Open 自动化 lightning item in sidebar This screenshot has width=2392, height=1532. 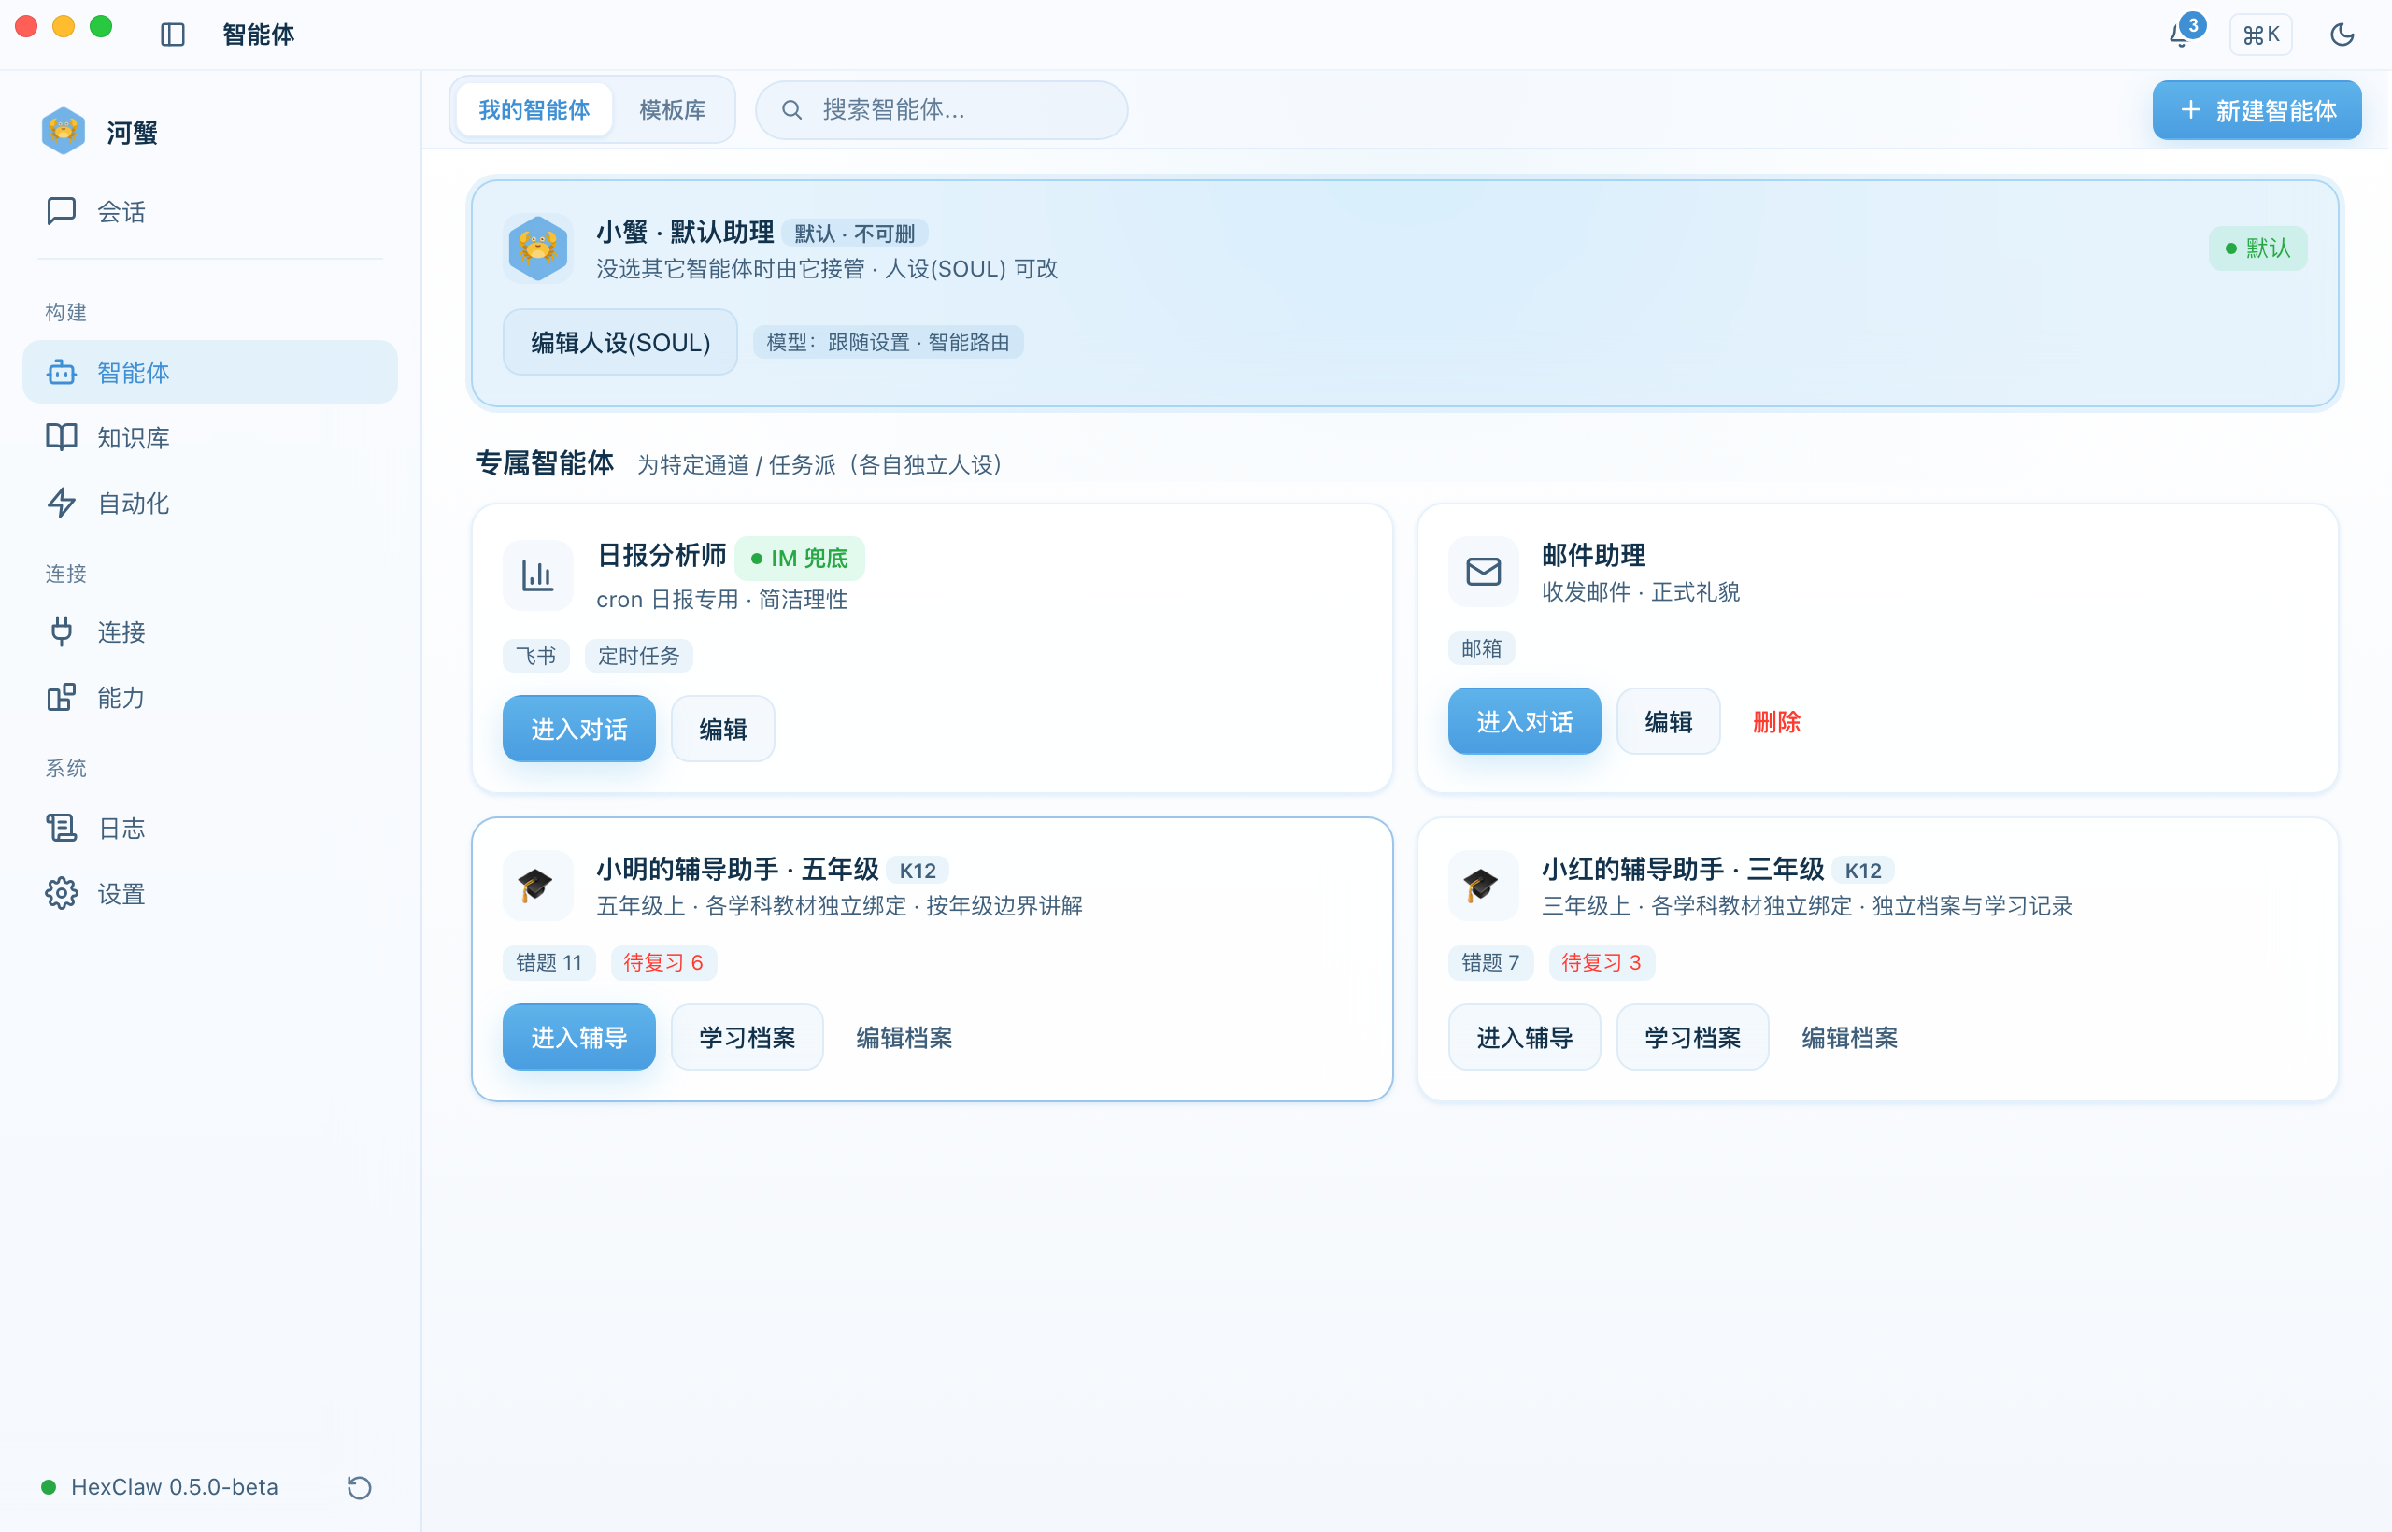pyautogui.click(x=210, y=504)
